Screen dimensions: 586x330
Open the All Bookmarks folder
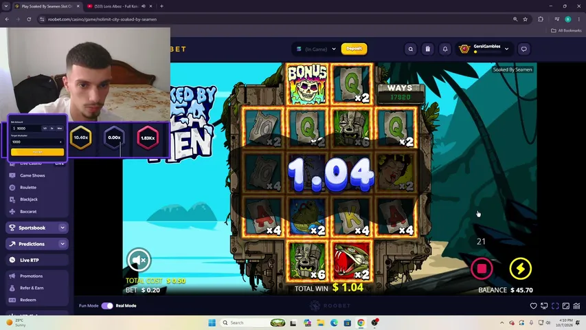(566, 31)
